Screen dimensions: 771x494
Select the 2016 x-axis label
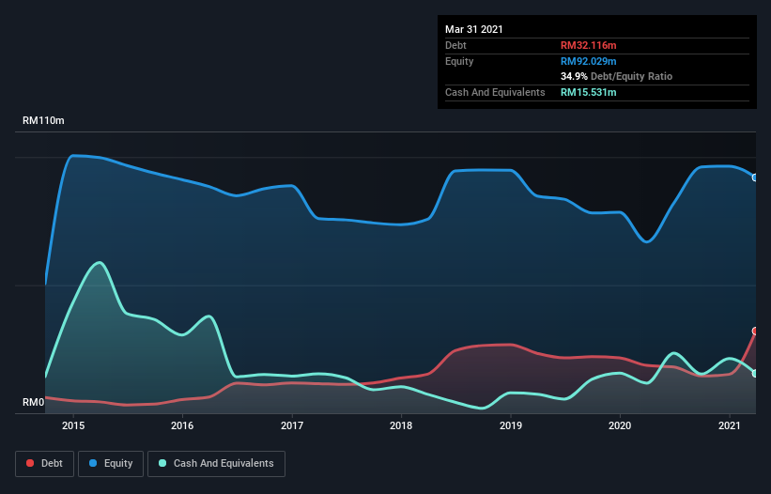pos(182,425)
